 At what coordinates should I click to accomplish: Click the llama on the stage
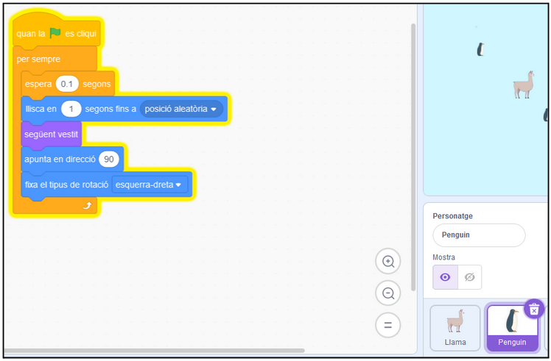(523, 85)
